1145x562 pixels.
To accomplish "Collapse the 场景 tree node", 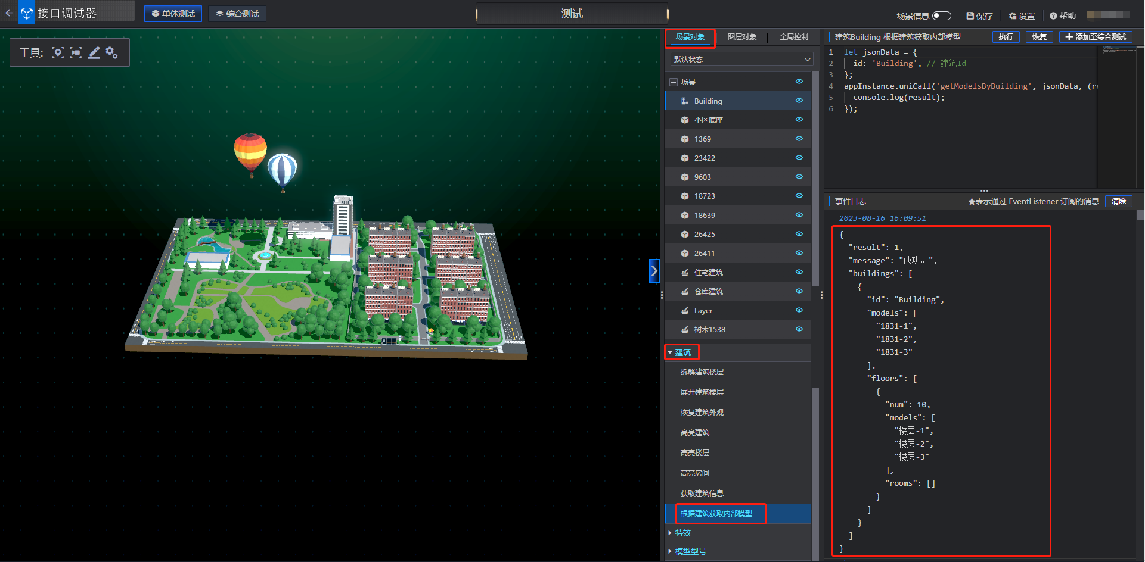I will click(674, 82).
